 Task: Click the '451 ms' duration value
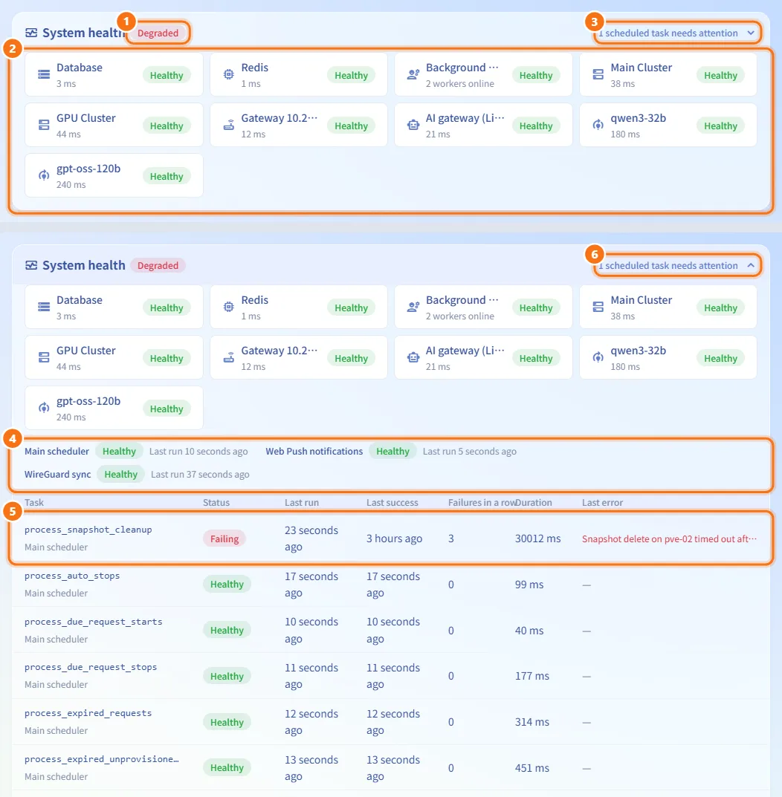pos(532,768)
